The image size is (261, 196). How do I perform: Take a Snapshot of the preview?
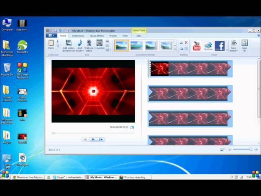tap(100, 45)
